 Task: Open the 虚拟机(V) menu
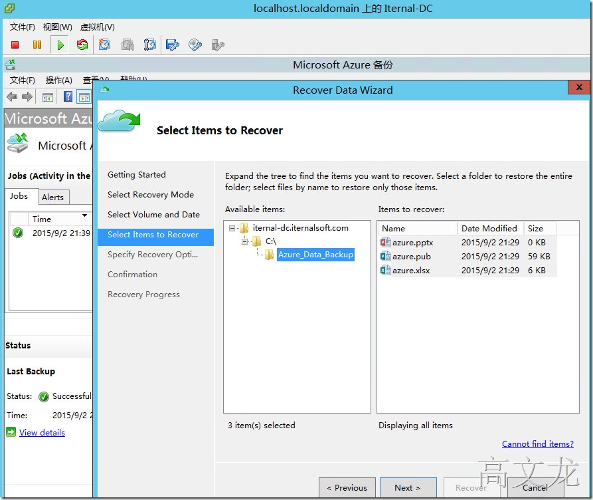(97, 27)
